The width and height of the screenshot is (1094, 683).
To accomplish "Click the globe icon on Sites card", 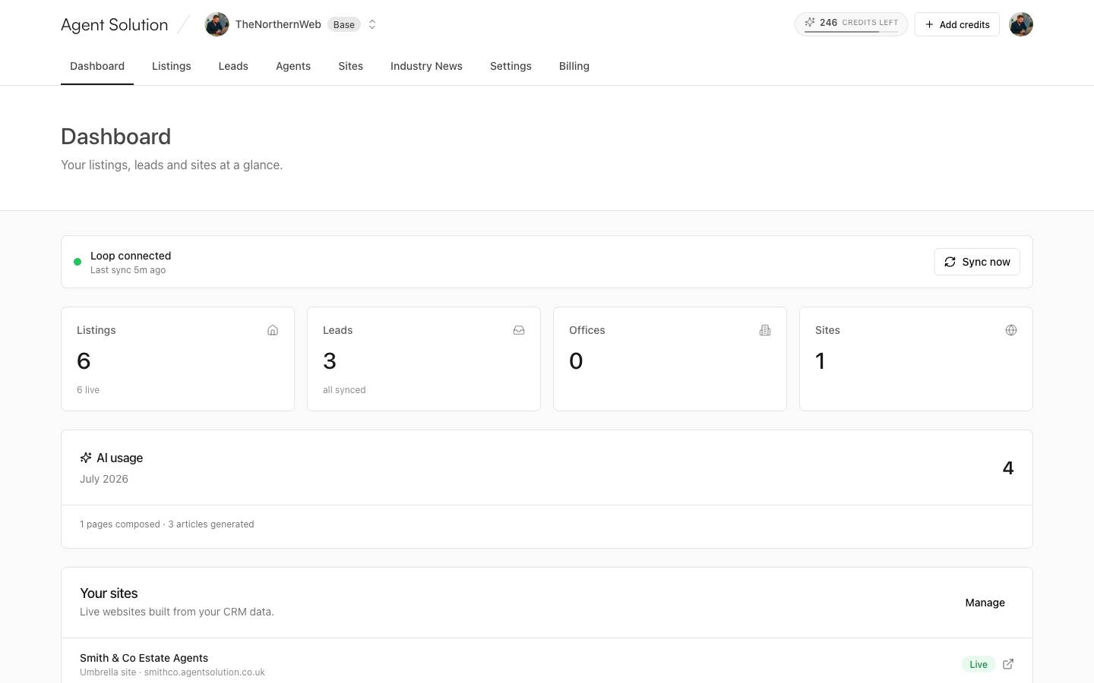I will pos(1011,330).
